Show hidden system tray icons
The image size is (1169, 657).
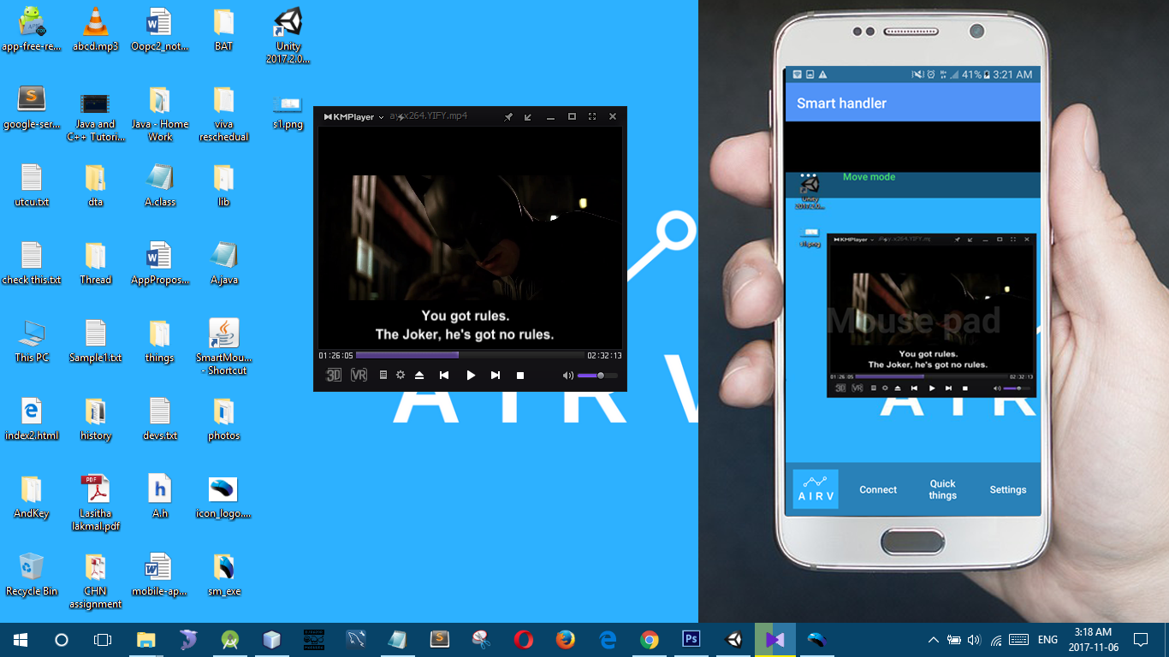pyautogui.click(x=933, y=639)
